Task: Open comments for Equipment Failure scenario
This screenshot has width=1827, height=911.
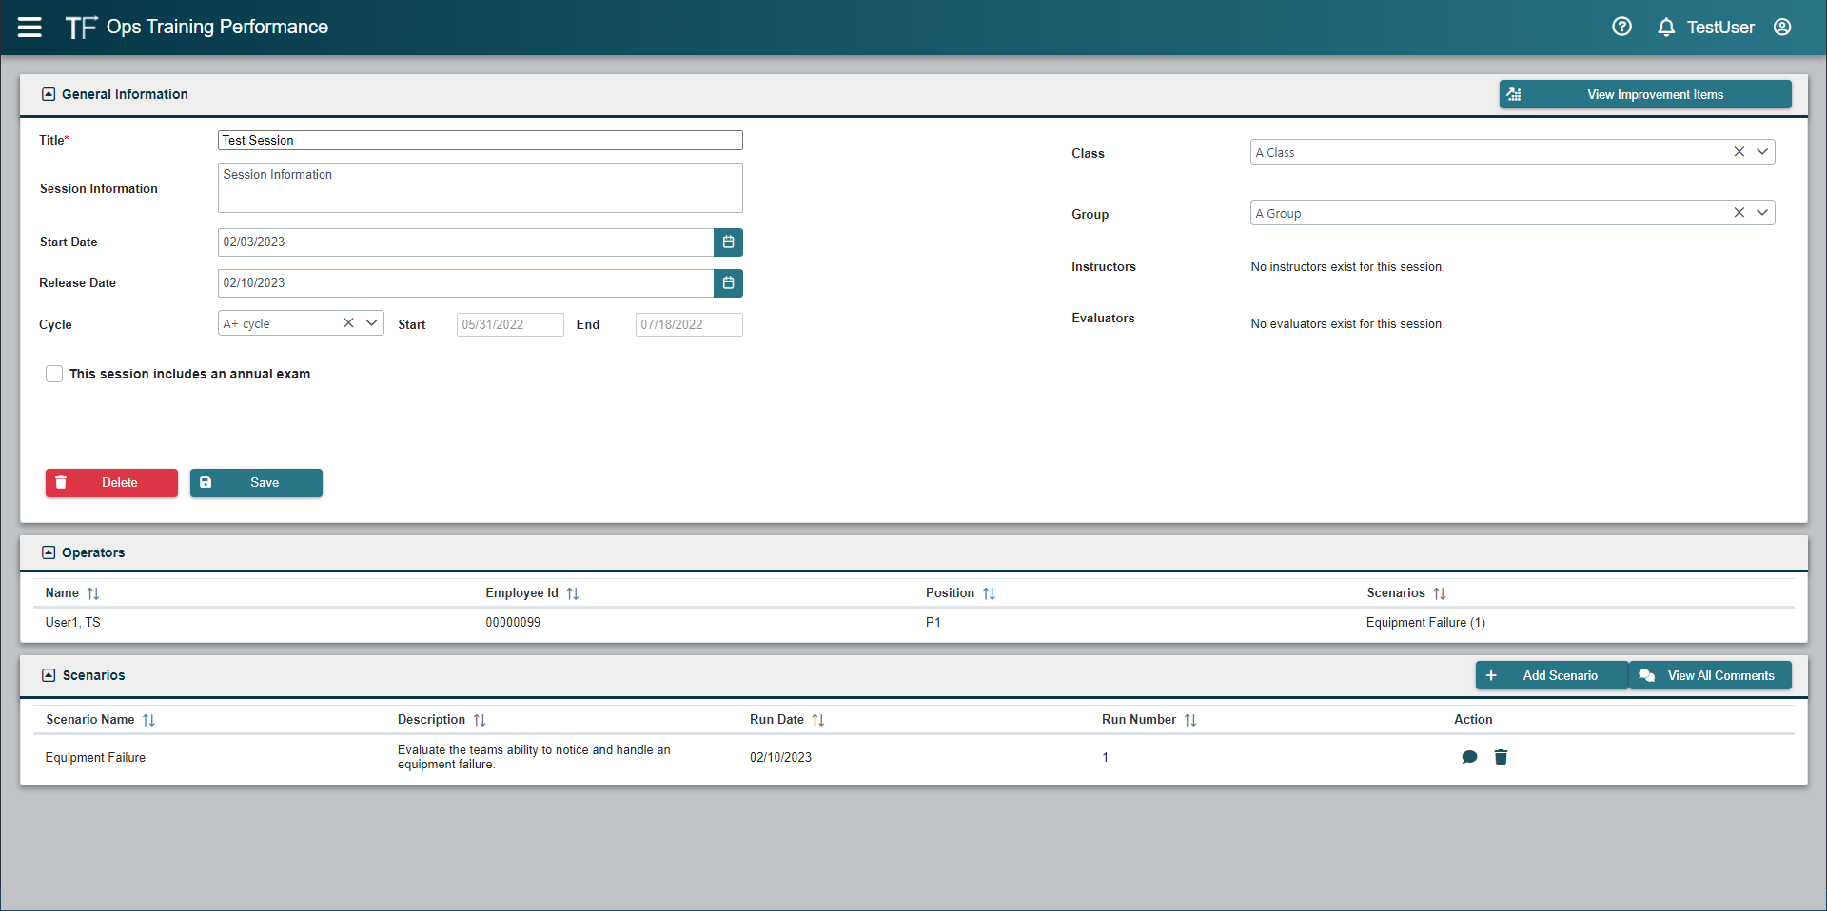Action: (x=1469, y=758)
